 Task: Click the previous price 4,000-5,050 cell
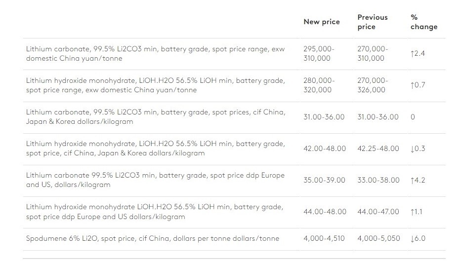(378, 238)
